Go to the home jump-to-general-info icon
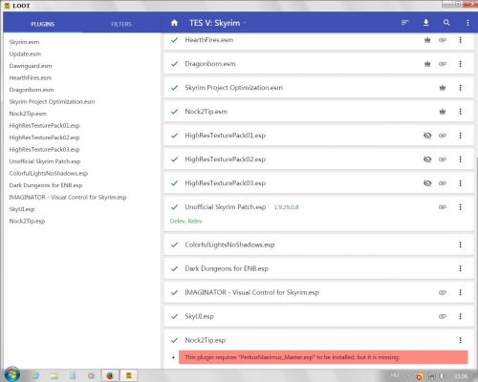This screenshot has height=382, width=478. pos(174,23)
